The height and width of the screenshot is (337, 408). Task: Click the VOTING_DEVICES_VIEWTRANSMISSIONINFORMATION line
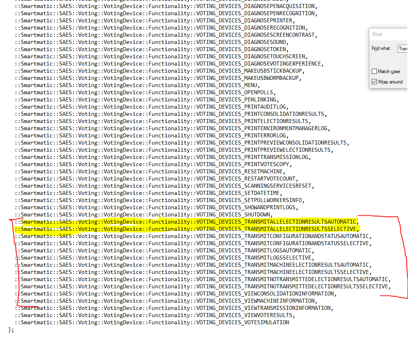click(x=174, y=308)
